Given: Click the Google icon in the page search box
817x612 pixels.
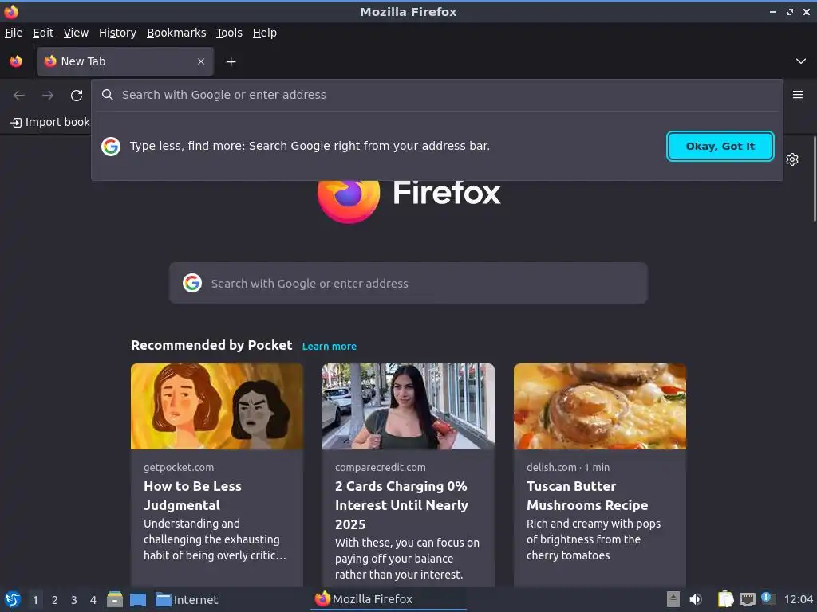Looking at the screenshot, I should coord(192,283).
